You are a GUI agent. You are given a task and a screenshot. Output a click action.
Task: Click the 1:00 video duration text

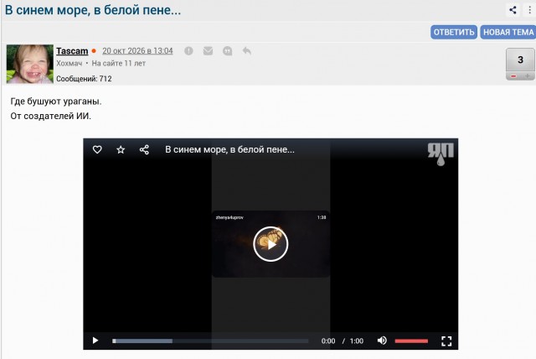[x=357, y=341]
